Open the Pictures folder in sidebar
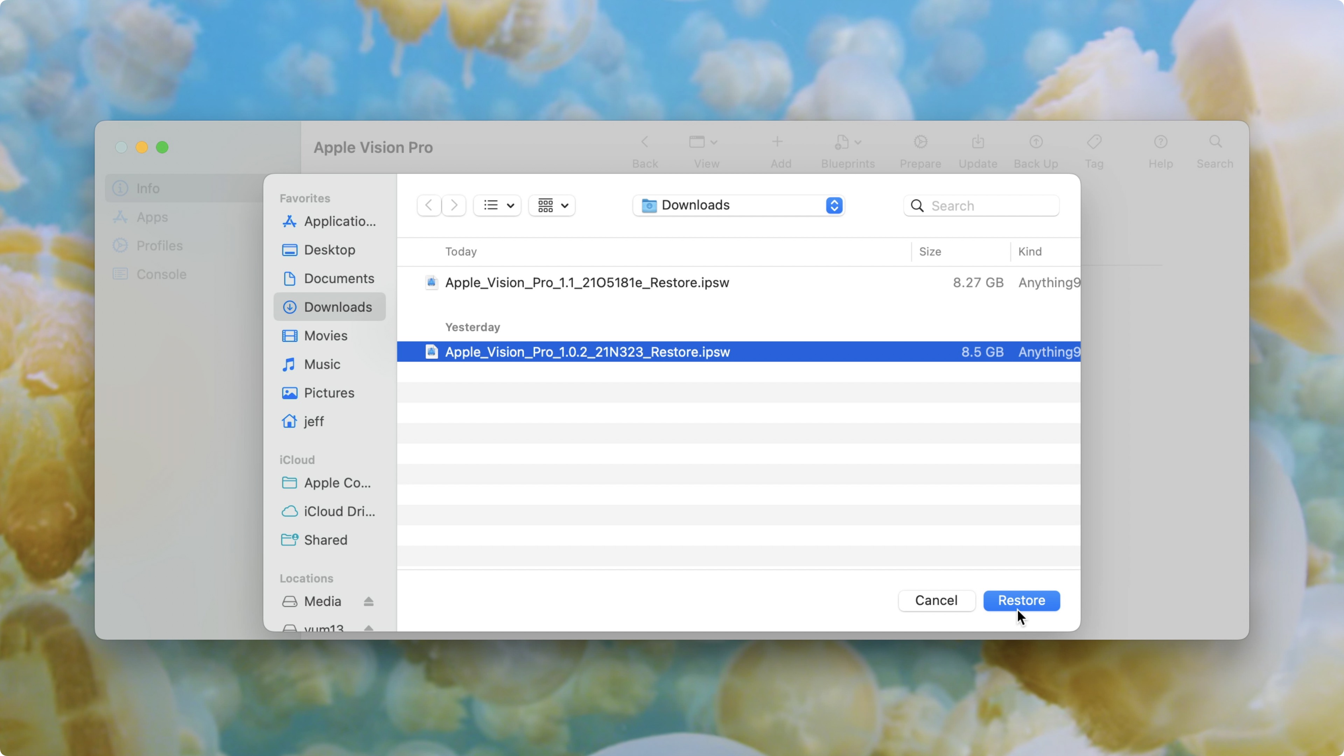Image resolution: width=1344 pixels, height=756 pixels. coord(329,392)
